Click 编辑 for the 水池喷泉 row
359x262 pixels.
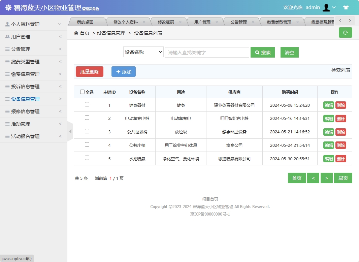(328, 158)
